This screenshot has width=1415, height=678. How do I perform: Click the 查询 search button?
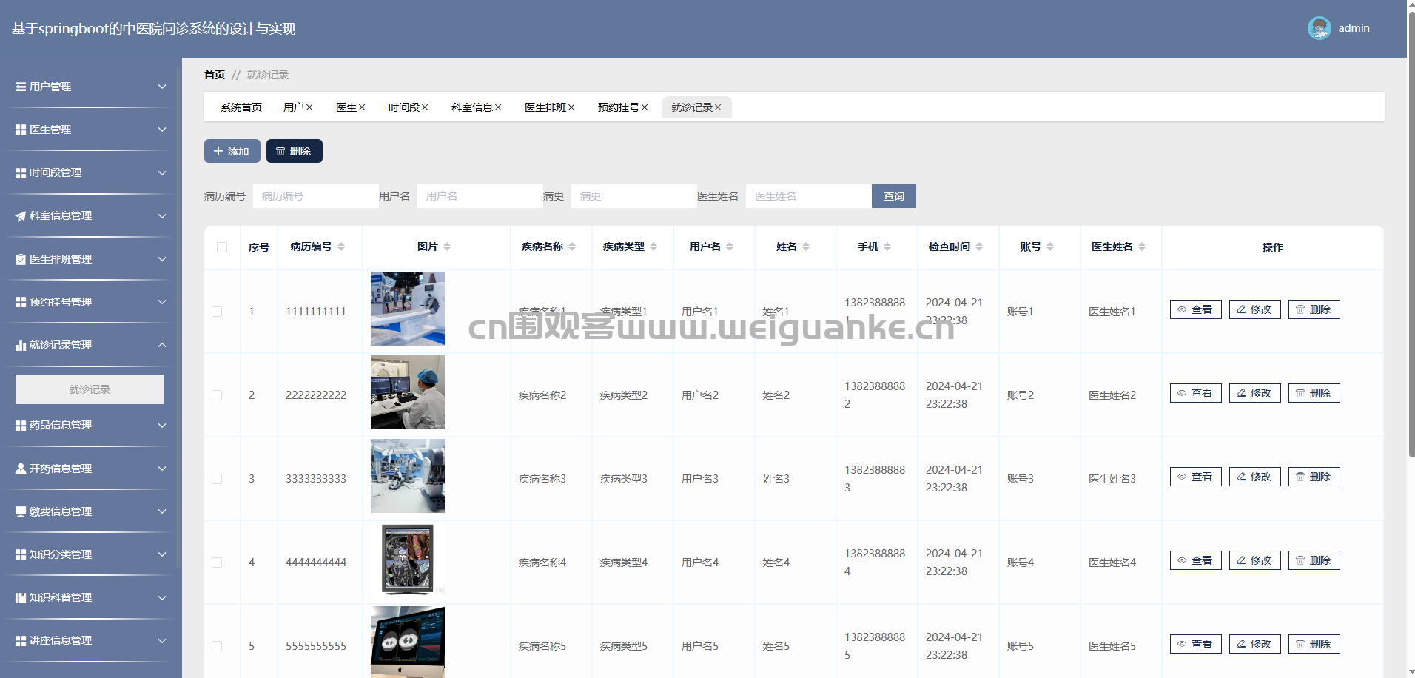(x=893, y=196)
